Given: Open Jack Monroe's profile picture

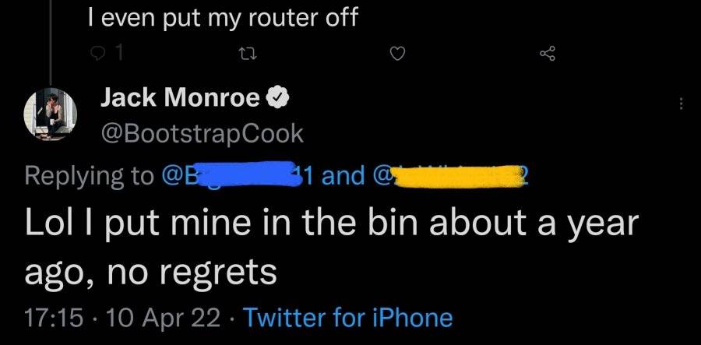Looking at the screenshot, I should (x=50, y=114).
